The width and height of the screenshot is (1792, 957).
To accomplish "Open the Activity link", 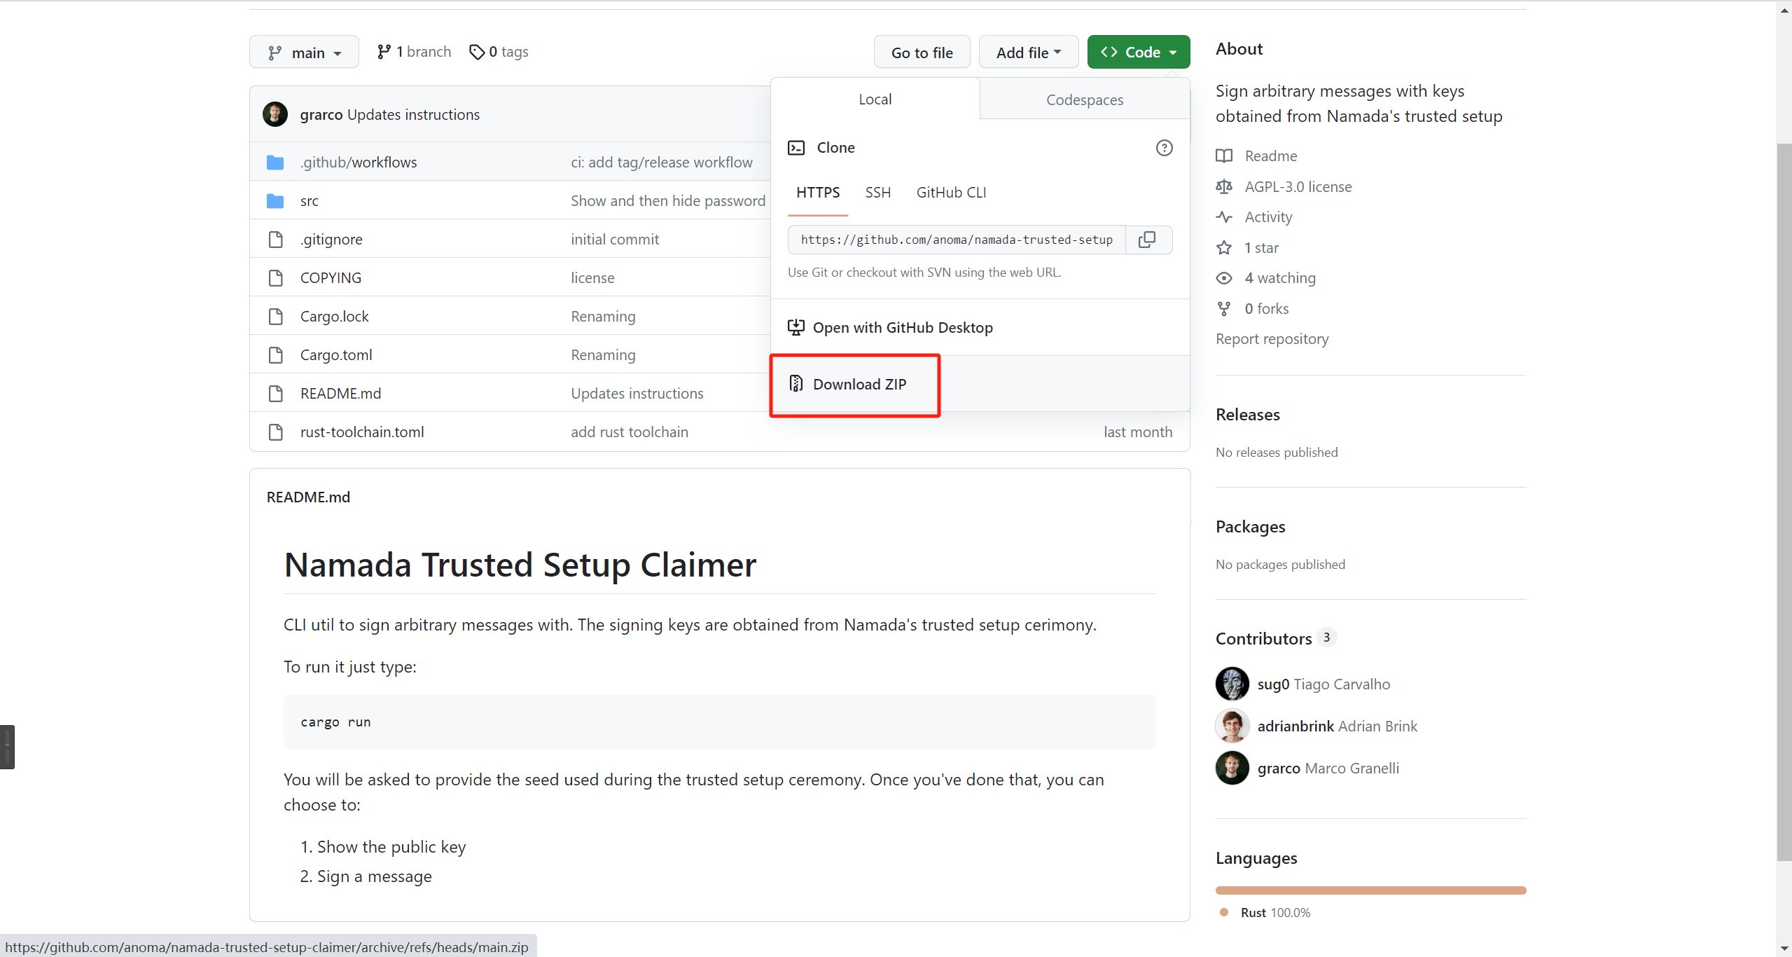I will click(x=1268, y=217).
